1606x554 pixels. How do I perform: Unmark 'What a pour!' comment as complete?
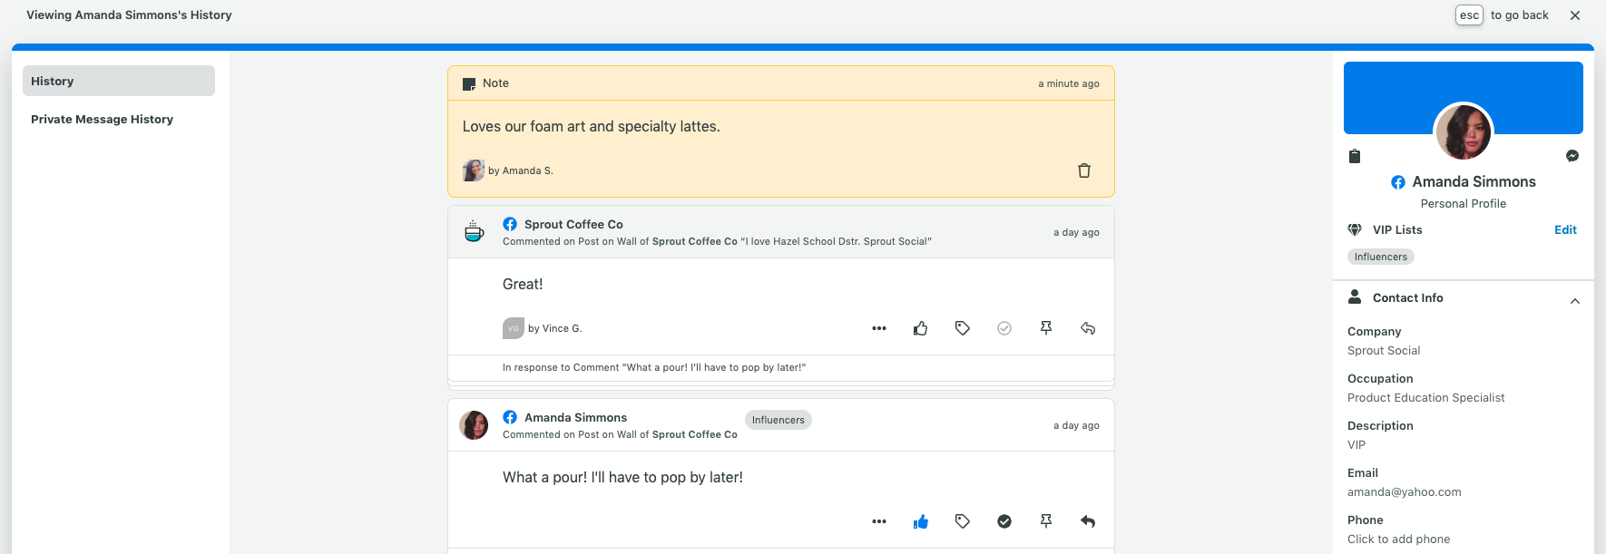(x=1004, y=521)
